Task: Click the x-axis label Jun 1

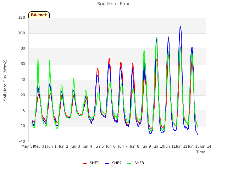Action: point(52,146)
